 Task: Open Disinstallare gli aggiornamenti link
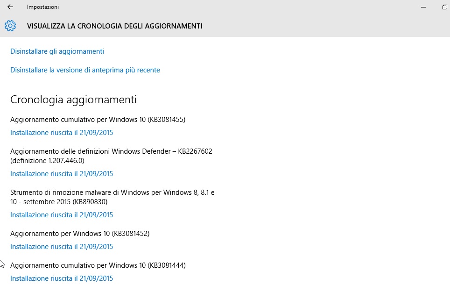click(x=57, y=51)
